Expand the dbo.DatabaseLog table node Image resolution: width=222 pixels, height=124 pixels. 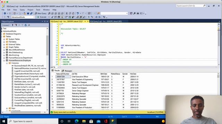(x=4, y=52)
